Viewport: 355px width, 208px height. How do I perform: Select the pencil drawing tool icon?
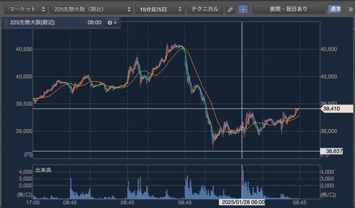tap(230, 9)
